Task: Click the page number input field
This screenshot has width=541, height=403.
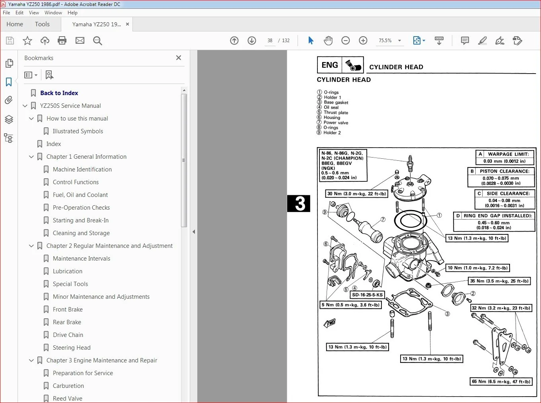Action: tap(270, 41)
